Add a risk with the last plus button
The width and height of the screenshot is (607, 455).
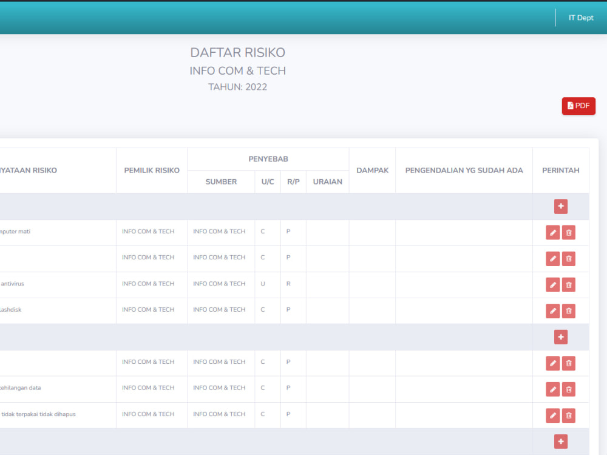point(560,442)
